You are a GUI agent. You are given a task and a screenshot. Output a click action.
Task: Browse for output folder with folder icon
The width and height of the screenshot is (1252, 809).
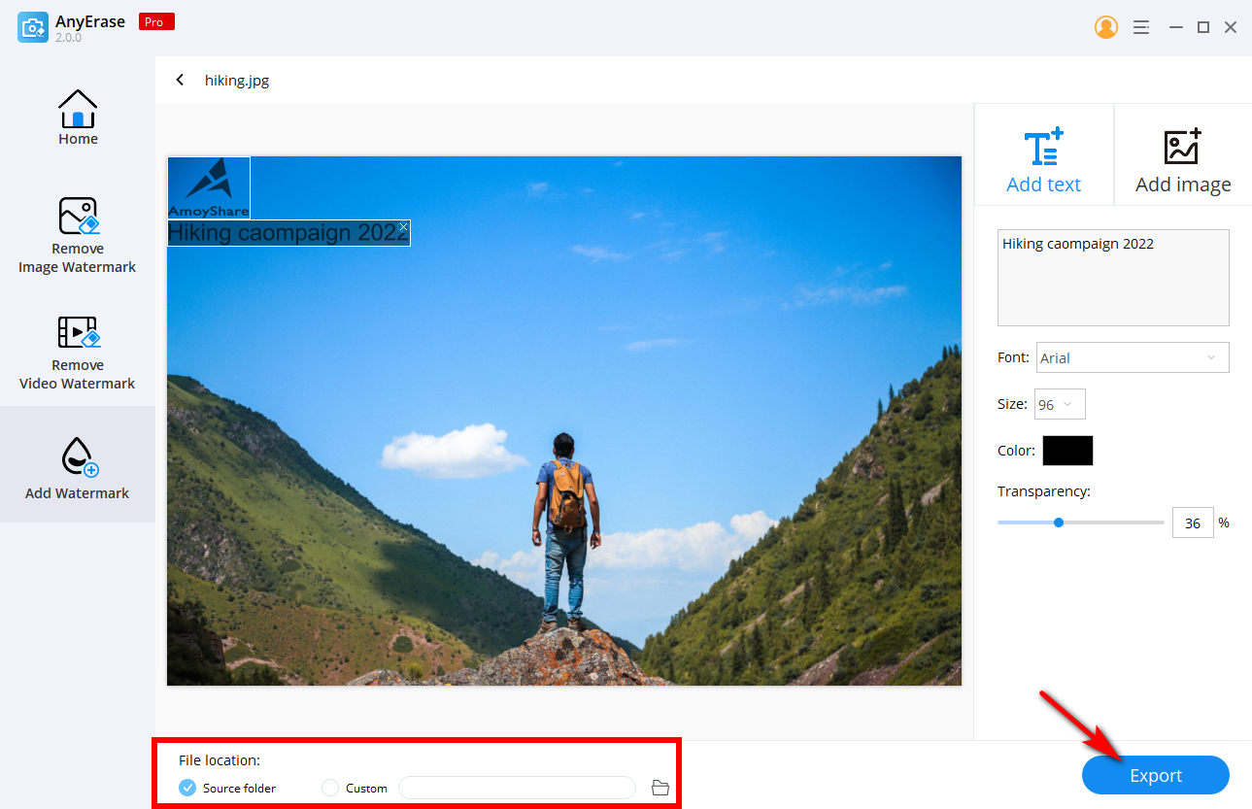(x=660, y=788)
